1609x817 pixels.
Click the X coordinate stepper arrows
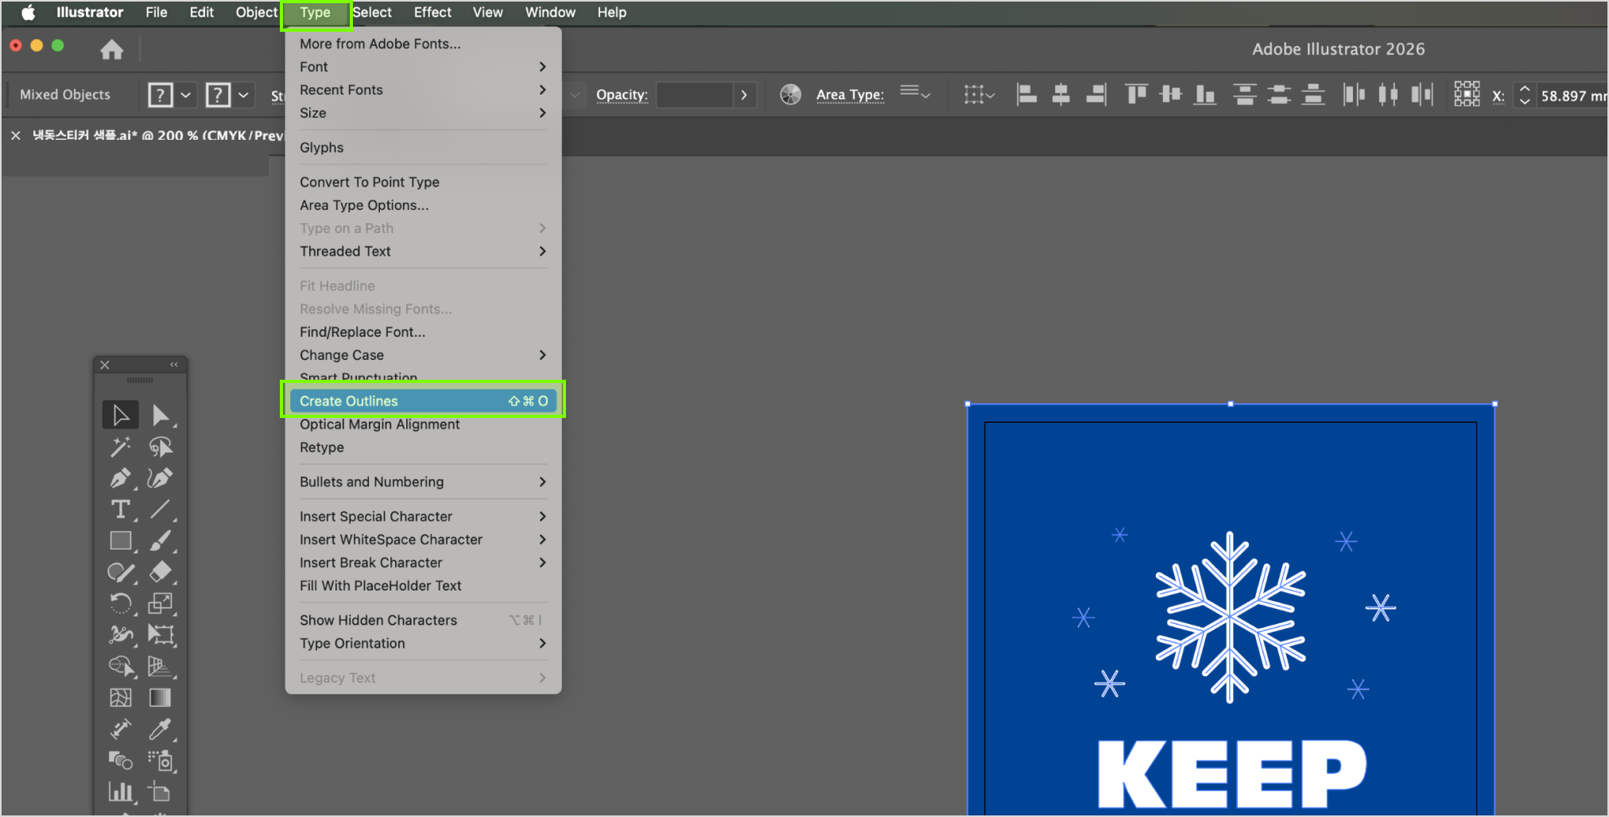pos(1524,95)
